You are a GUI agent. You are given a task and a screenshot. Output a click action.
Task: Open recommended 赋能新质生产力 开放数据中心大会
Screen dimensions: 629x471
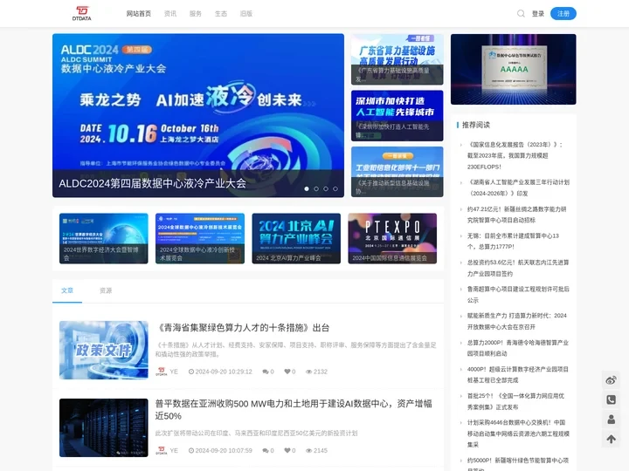pyautogui.click(x=516, y=321)
